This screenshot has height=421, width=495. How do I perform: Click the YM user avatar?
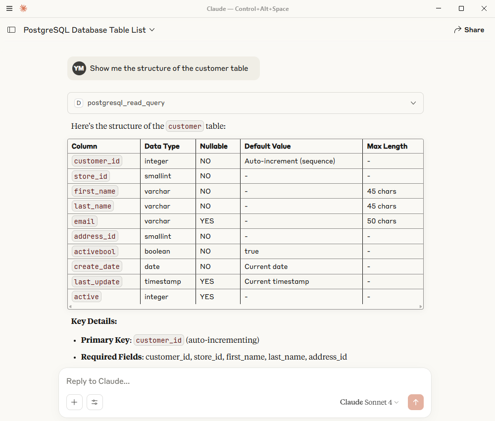pyautogui.click(x=79, y=68)
